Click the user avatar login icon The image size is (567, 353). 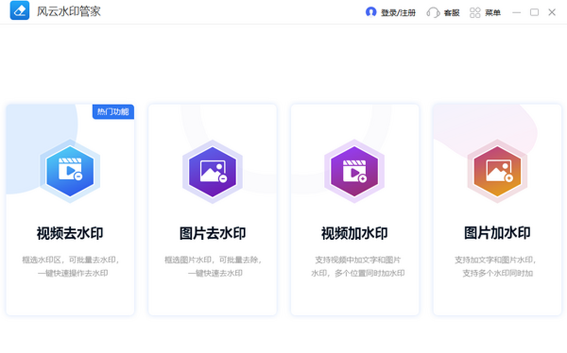tap(371, 12)
